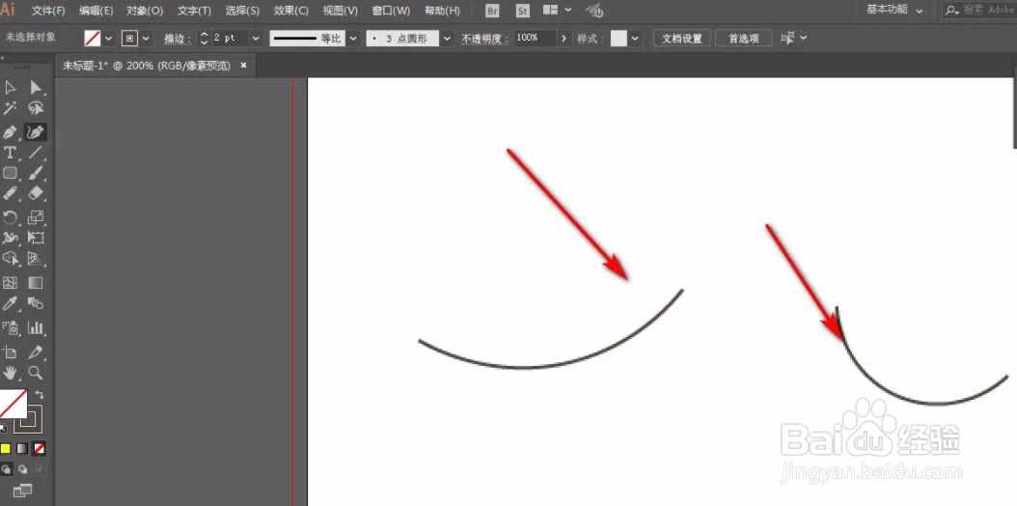1017x506 pixels.
Task: Select the Hand tool
Action: tap(10, 373)
